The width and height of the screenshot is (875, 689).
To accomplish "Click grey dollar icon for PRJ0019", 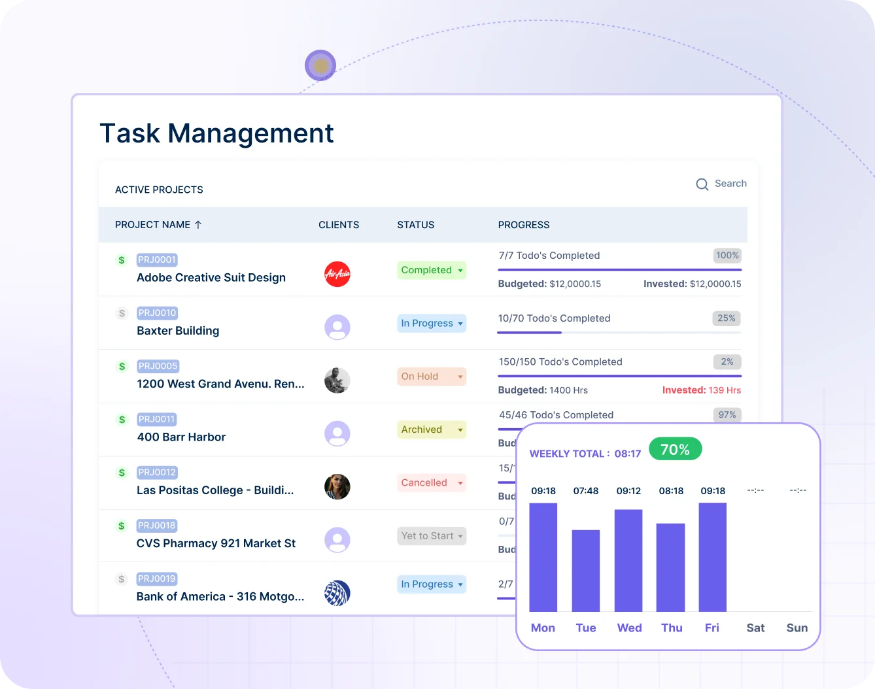I will pos(122,579).
